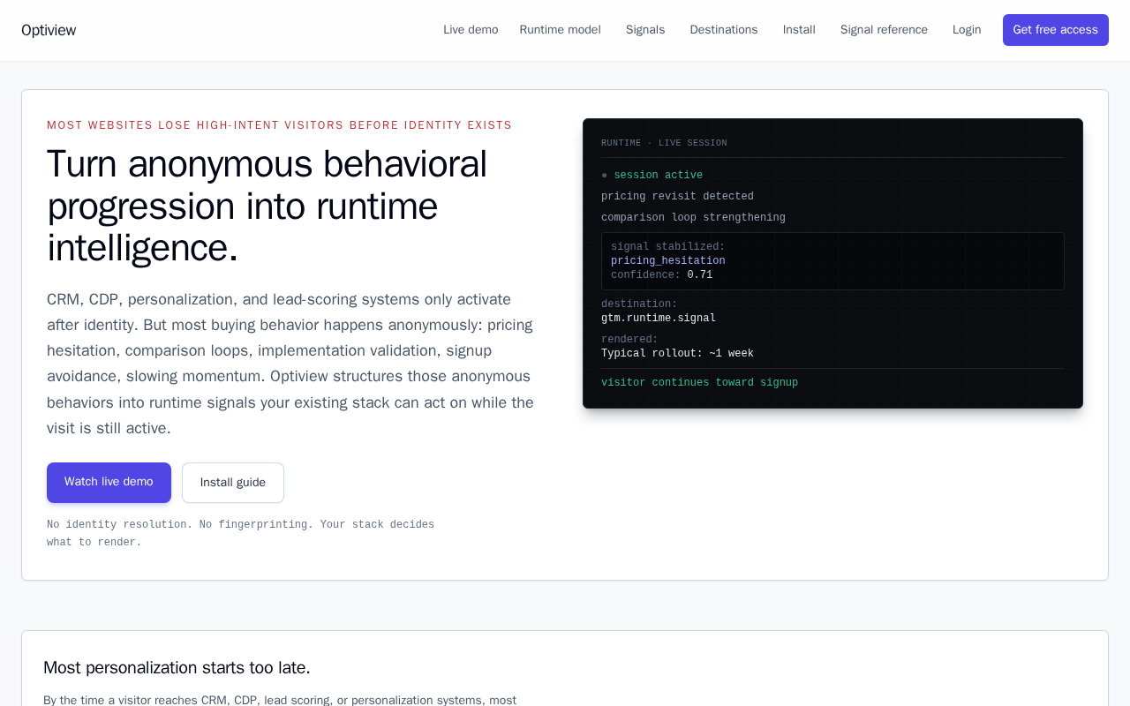
Task: Click the Login link
Action: pyautogui.click(x=967, y=30)
